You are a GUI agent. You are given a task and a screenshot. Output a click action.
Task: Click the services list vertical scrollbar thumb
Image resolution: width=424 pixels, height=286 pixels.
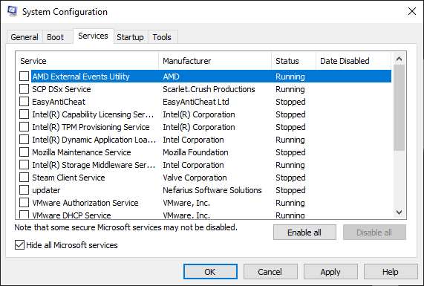pos(399,108)
